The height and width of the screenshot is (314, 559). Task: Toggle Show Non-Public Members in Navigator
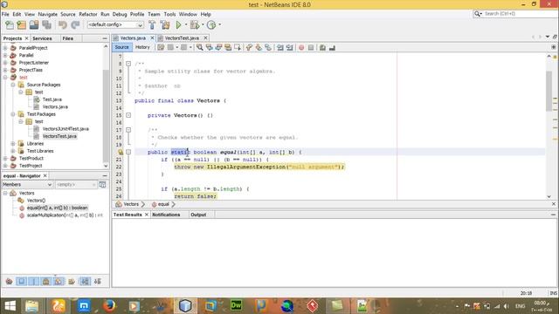[x=46, y=281]
